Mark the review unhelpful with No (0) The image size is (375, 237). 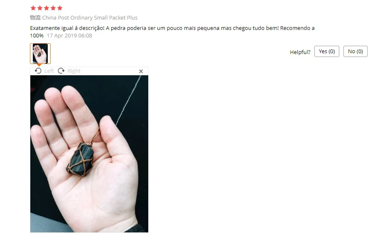355,52
